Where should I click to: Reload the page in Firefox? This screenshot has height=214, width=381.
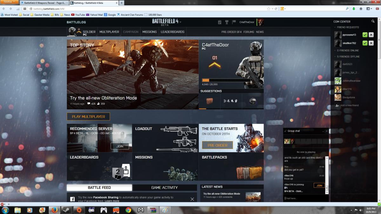pos(276,9)
